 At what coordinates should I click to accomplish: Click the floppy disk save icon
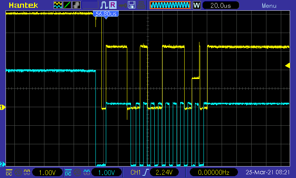(132, 5)
